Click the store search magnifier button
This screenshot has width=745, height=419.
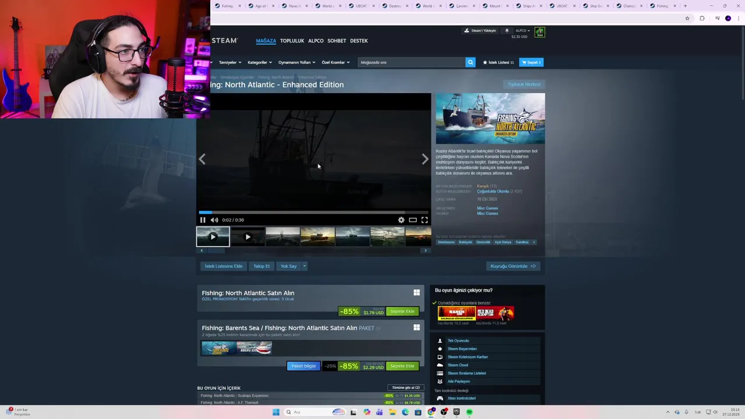470,62
